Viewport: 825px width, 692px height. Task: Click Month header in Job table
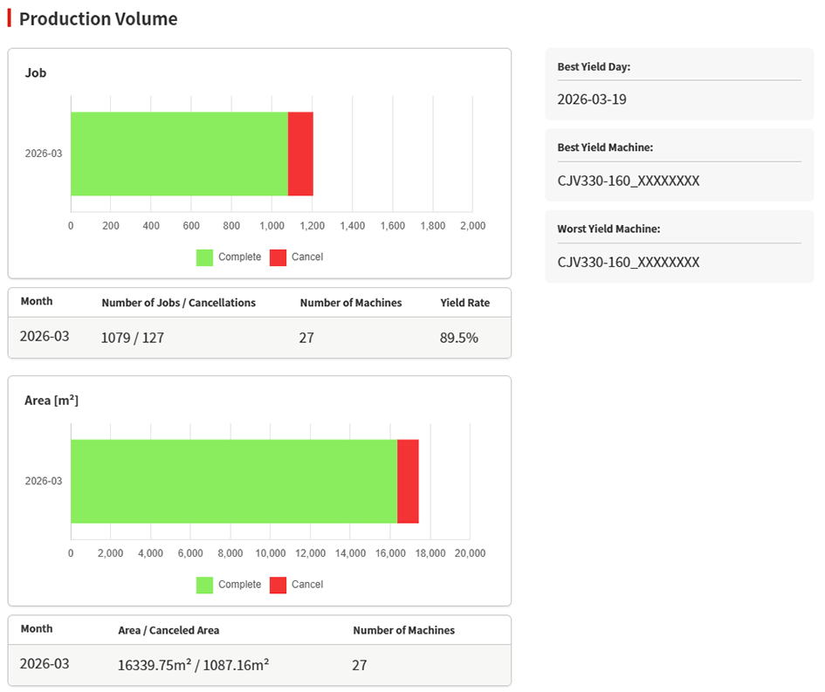click(37, 301)
